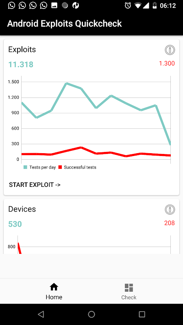Tap the Home house icon
The image size is (183, 325).
54,287
